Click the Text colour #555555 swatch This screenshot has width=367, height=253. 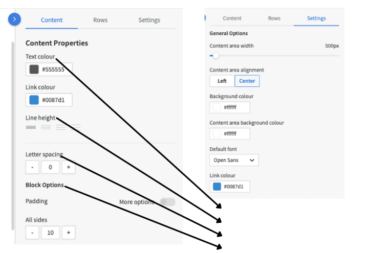click(34, 70)
